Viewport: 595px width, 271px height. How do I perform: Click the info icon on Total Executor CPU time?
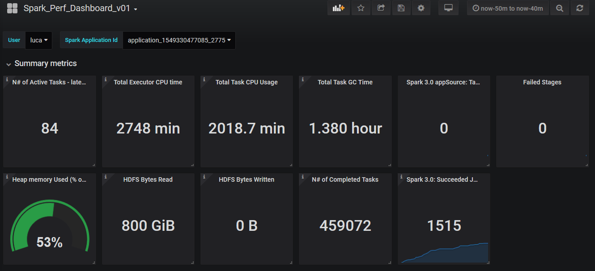pos(106,79)
